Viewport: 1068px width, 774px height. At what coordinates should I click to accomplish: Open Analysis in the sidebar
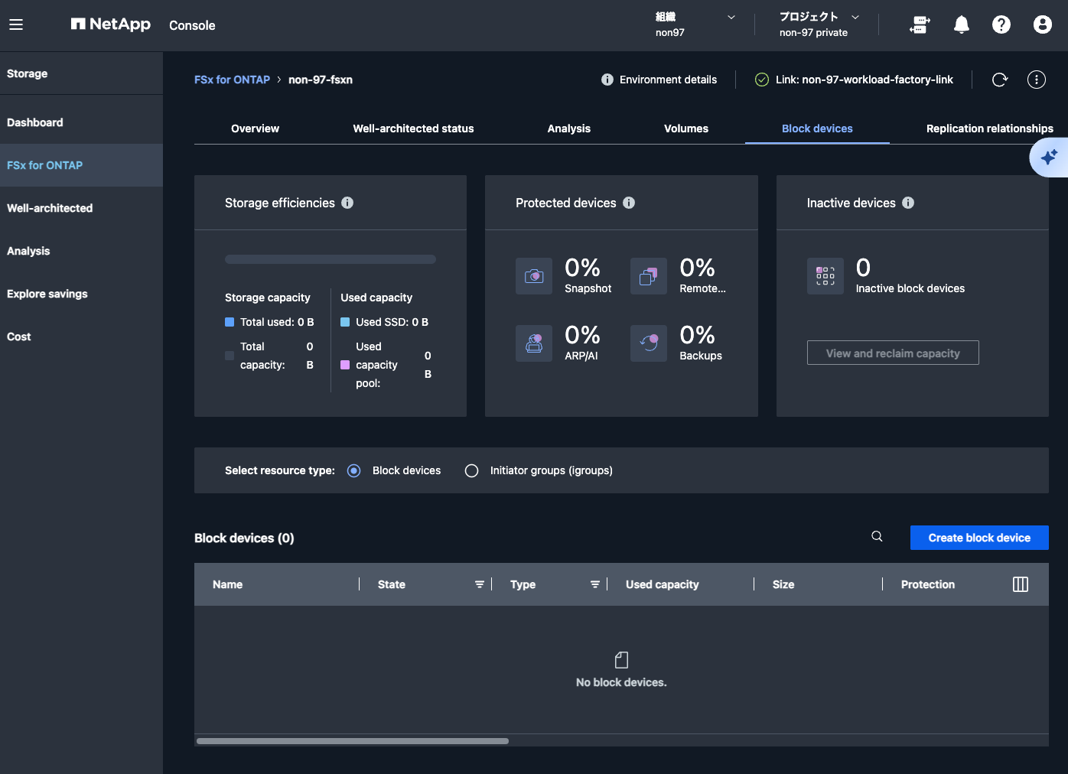tap(81, 251)
